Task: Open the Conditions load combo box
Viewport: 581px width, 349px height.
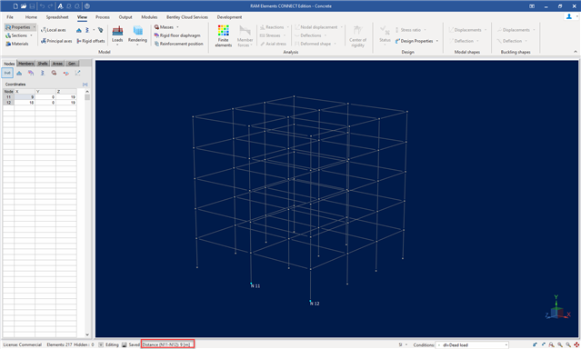Action: (472, 344)
